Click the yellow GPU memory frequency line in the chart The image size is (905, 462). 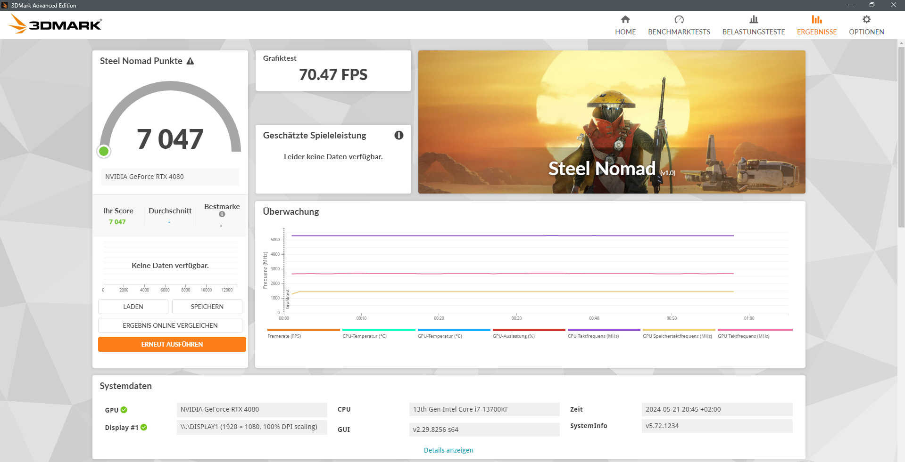[x=512, y=292]
